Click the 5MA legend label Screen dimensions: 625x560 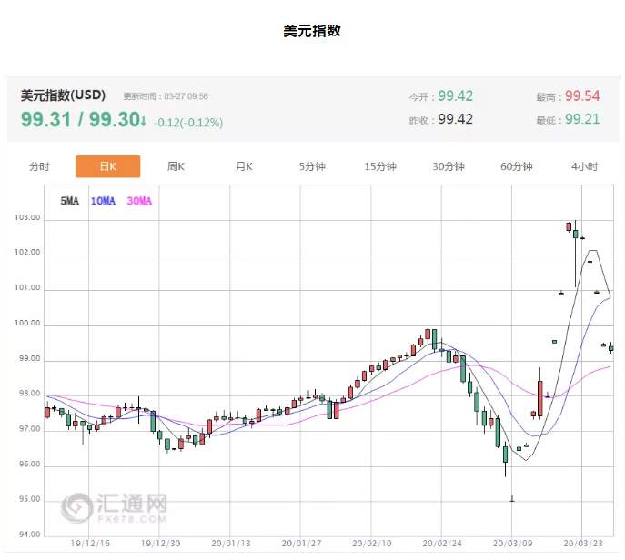point(70,201)
